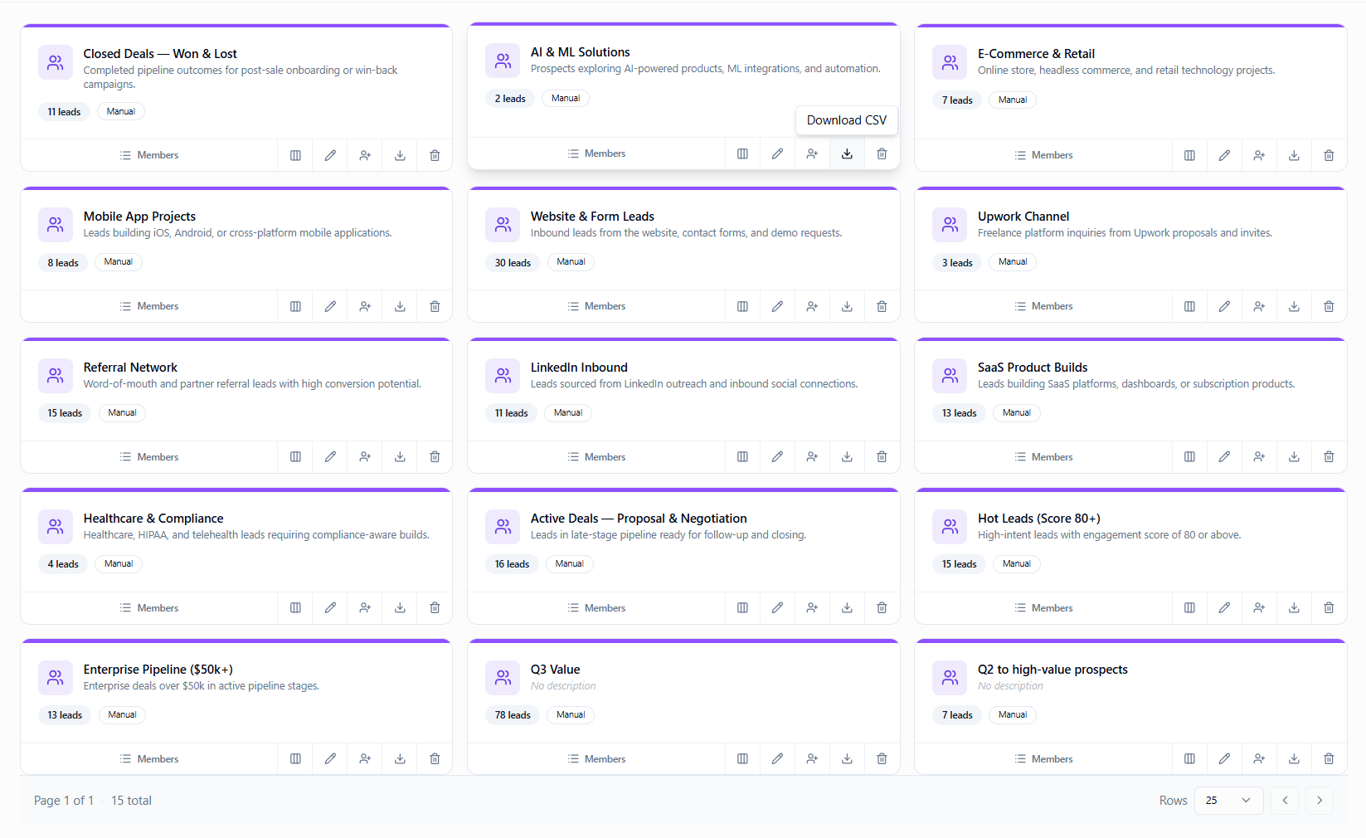1366x838 pixels.
Task: Click the 15 total text
Action: [131, 801]
